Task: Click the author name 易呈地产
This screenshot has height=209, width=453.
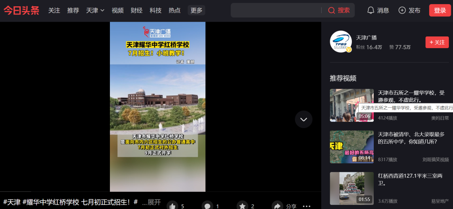Action: 440,201
